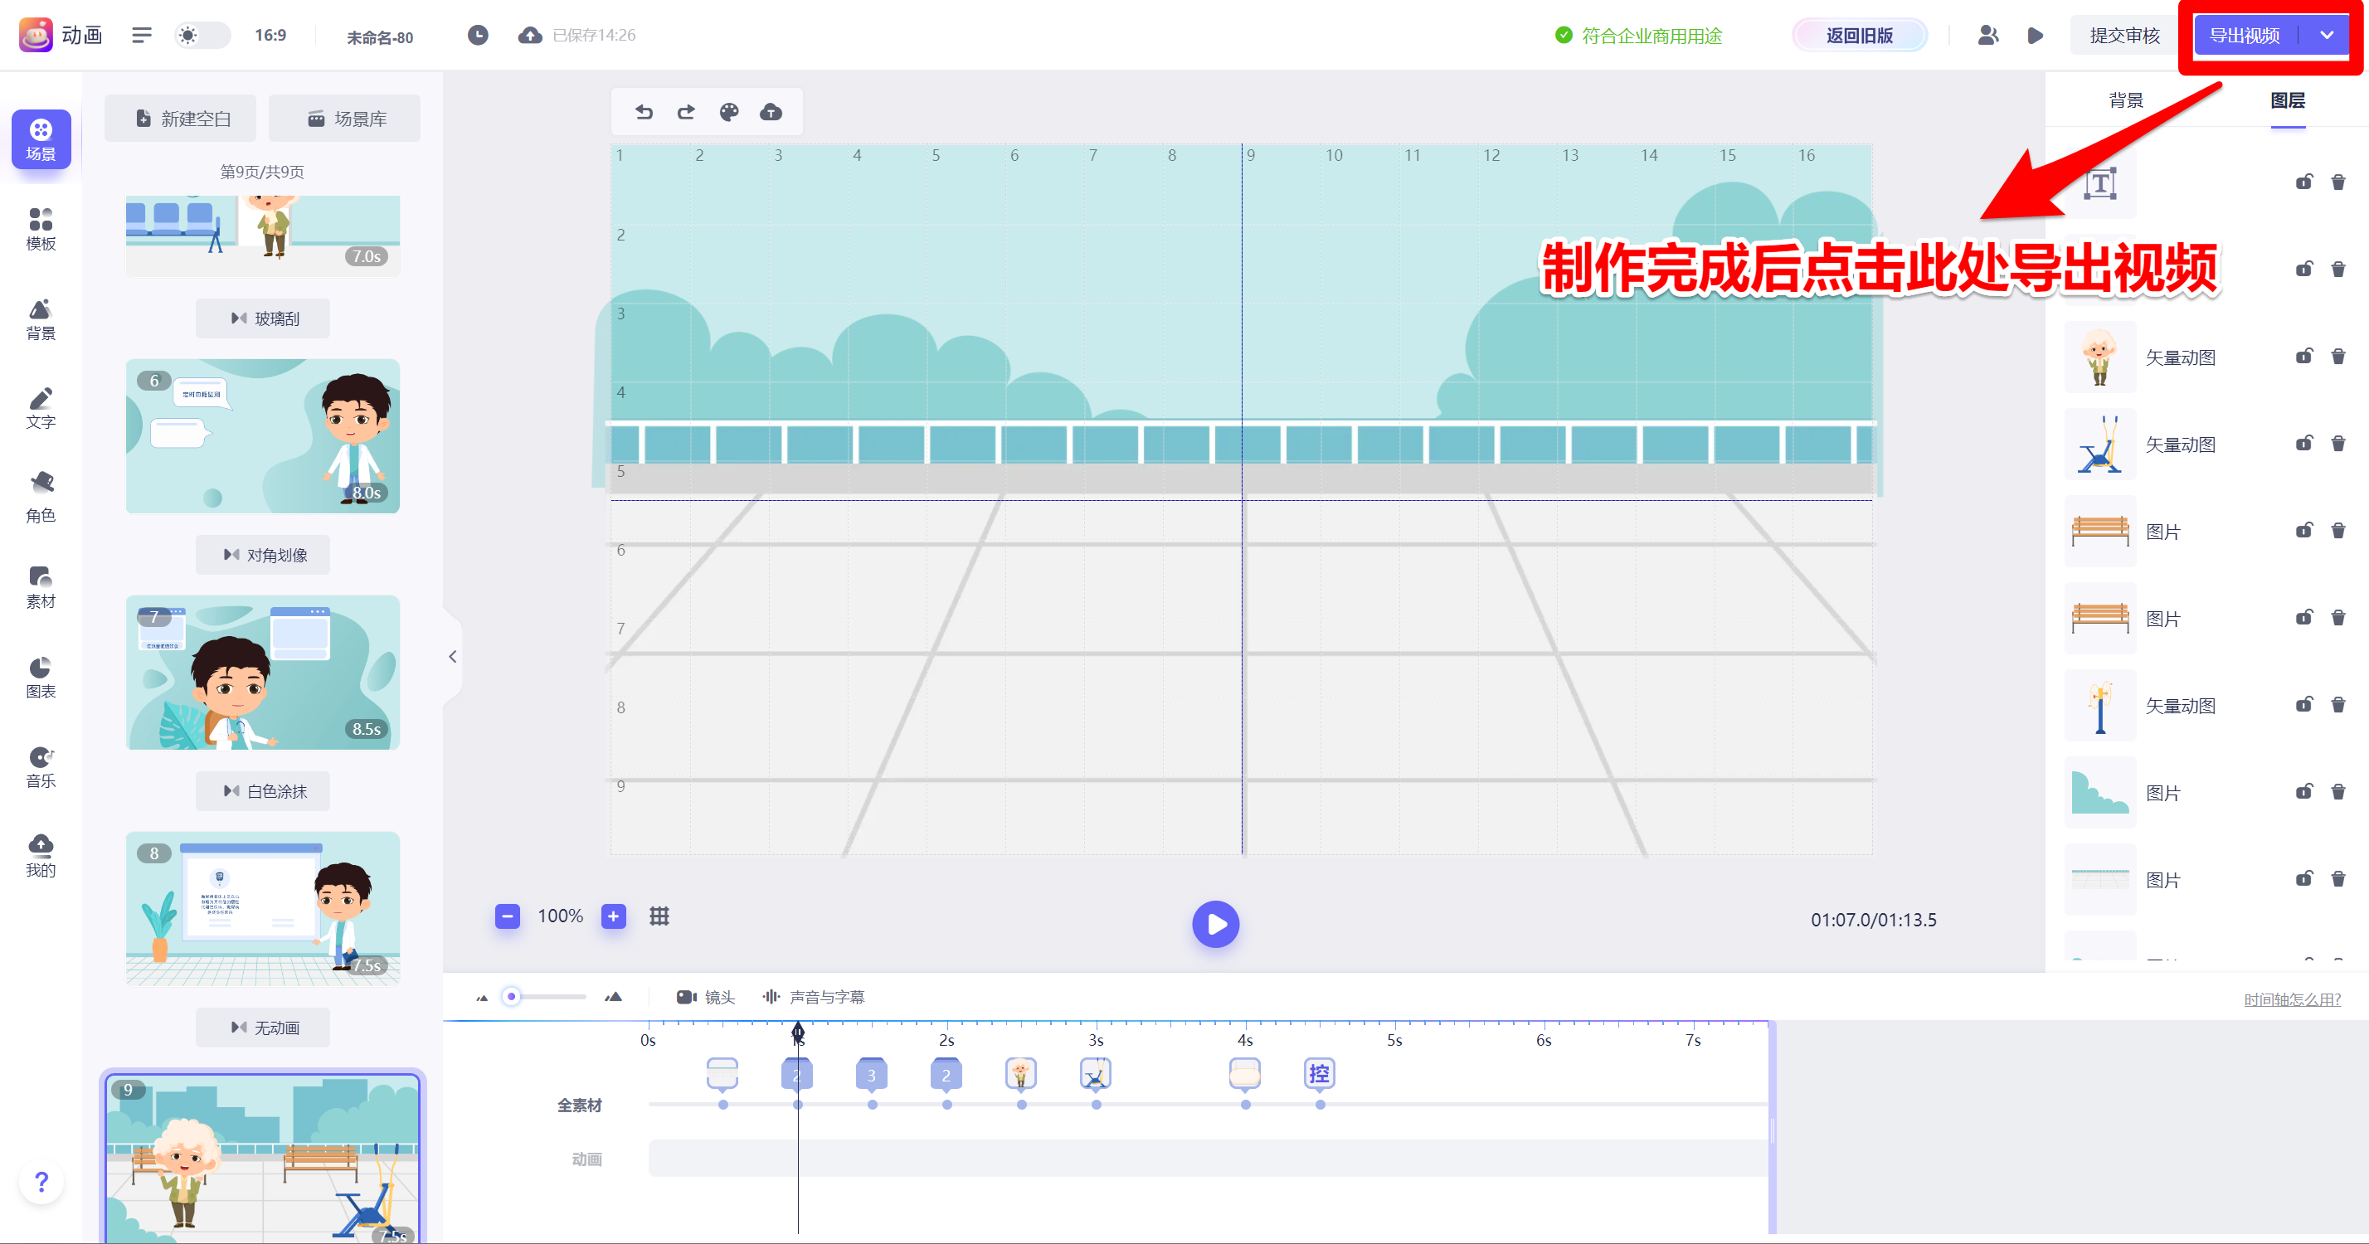Expand the 导出视频 dropdown arrow
The image size is (2369, 1244).
2326,35
